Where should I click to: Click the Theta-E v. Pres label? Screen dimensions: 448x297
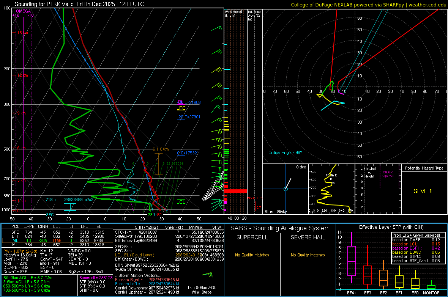(x=331, y=179)
